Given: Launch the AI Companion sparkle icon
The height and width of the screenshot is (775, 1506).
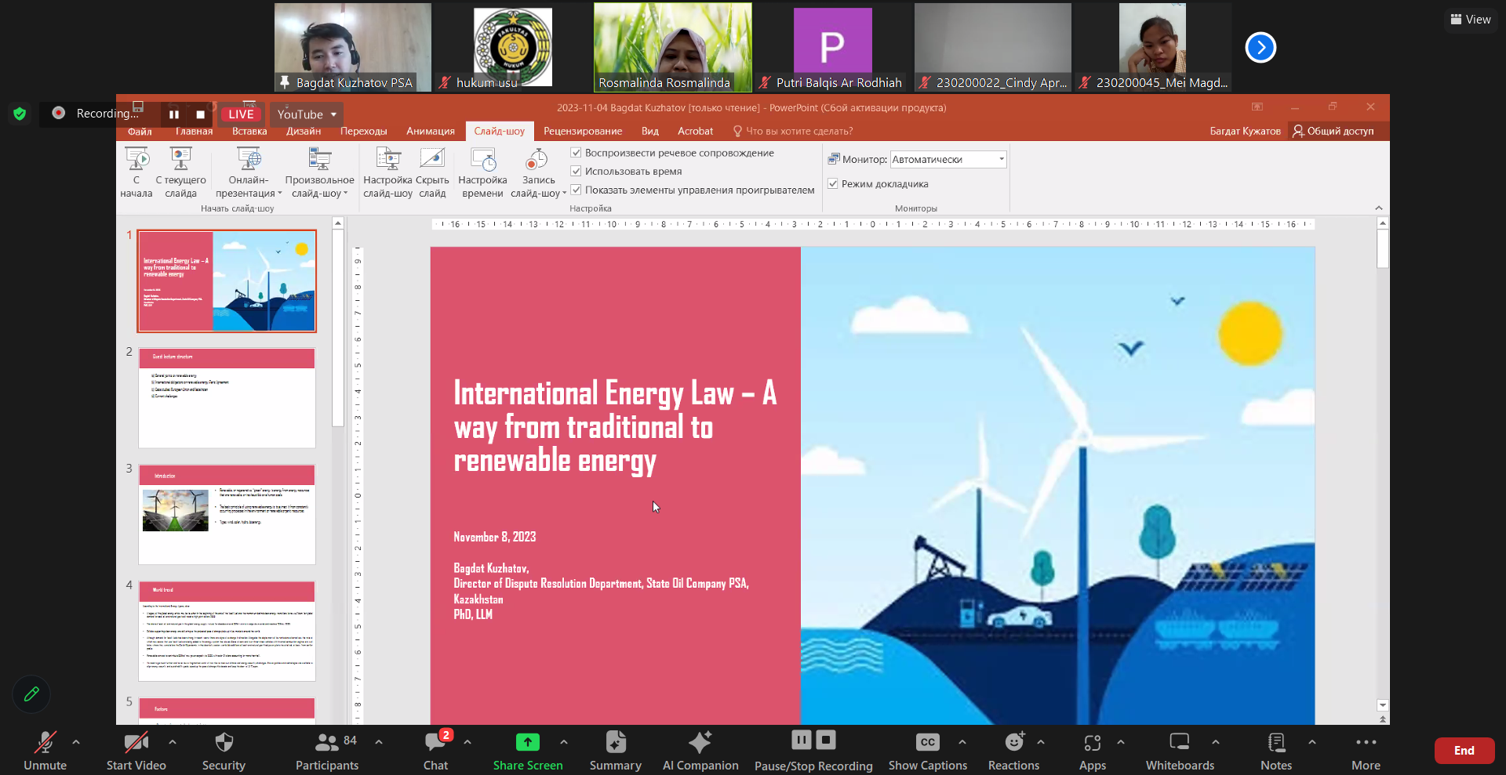Looking at the screenshot, I should pos(700,742).
